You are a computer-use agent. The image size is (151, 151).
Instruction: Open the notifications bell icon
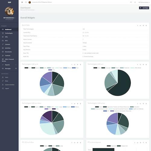[135, 2]
